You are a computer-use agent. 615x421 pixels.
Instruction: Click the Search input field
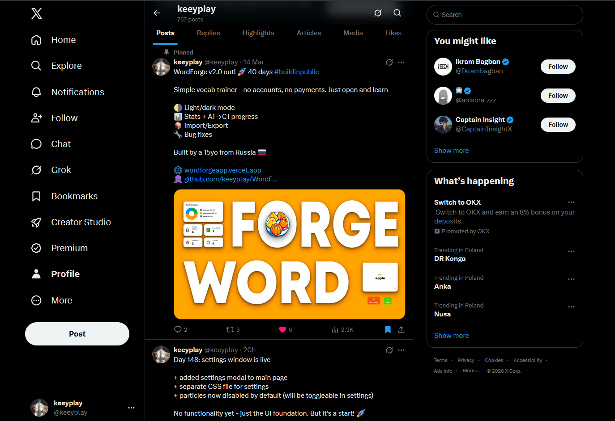pos(505,15)
